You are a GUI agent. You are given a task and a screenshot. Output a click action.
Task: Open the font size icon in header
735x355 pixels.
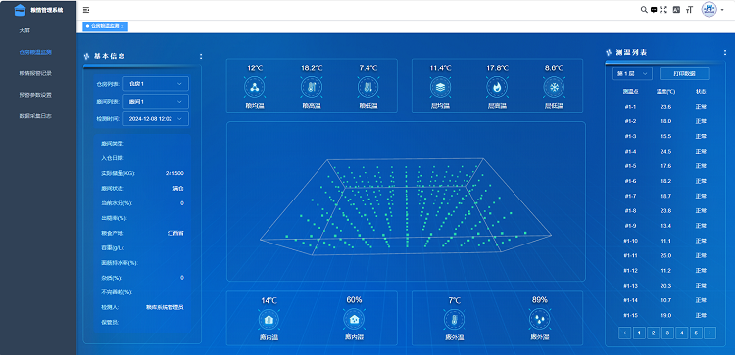(689, 10)
